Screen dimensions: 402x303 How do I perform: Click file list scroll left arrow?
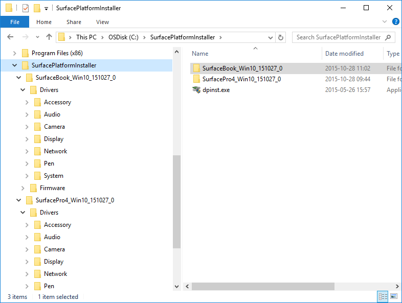click(187, 286)
